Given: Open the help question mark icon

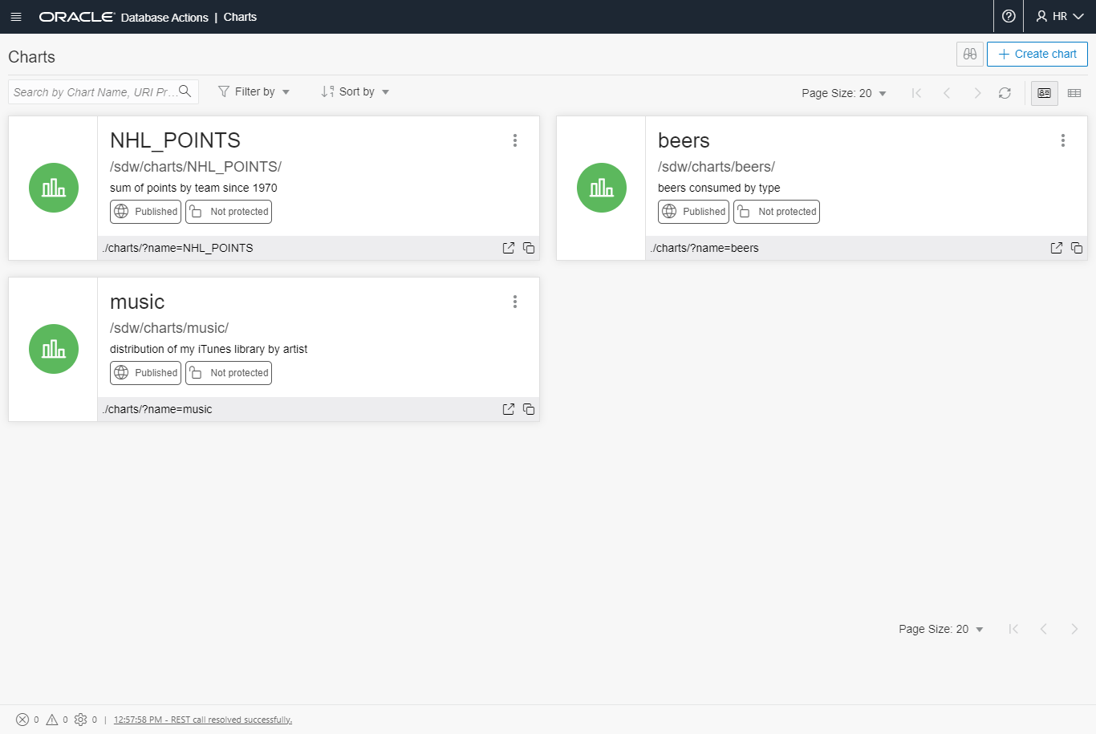Looking at the screenshot, I should pos(1009,17).
